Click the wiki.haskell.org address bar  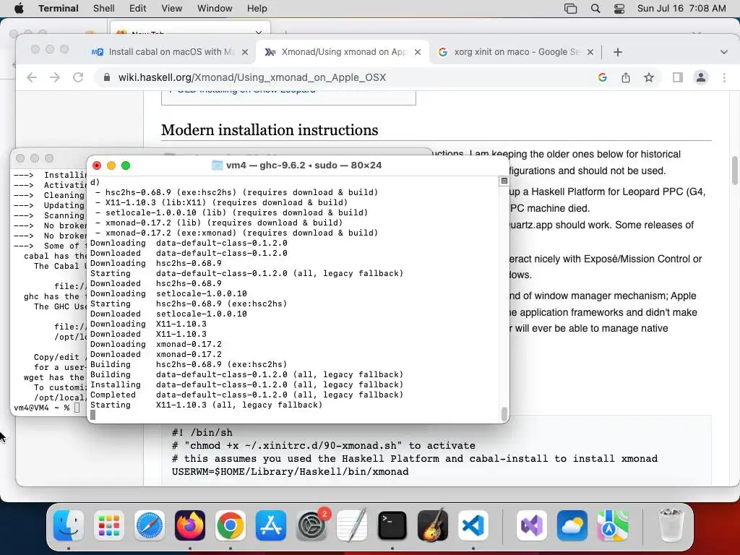tap(345, 77)
